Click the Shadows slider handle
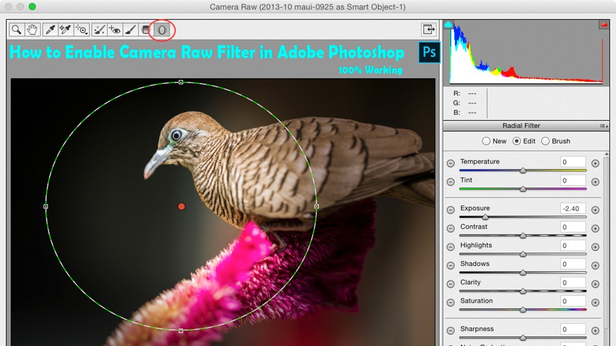Screen dimensions: 616x346 523,272
